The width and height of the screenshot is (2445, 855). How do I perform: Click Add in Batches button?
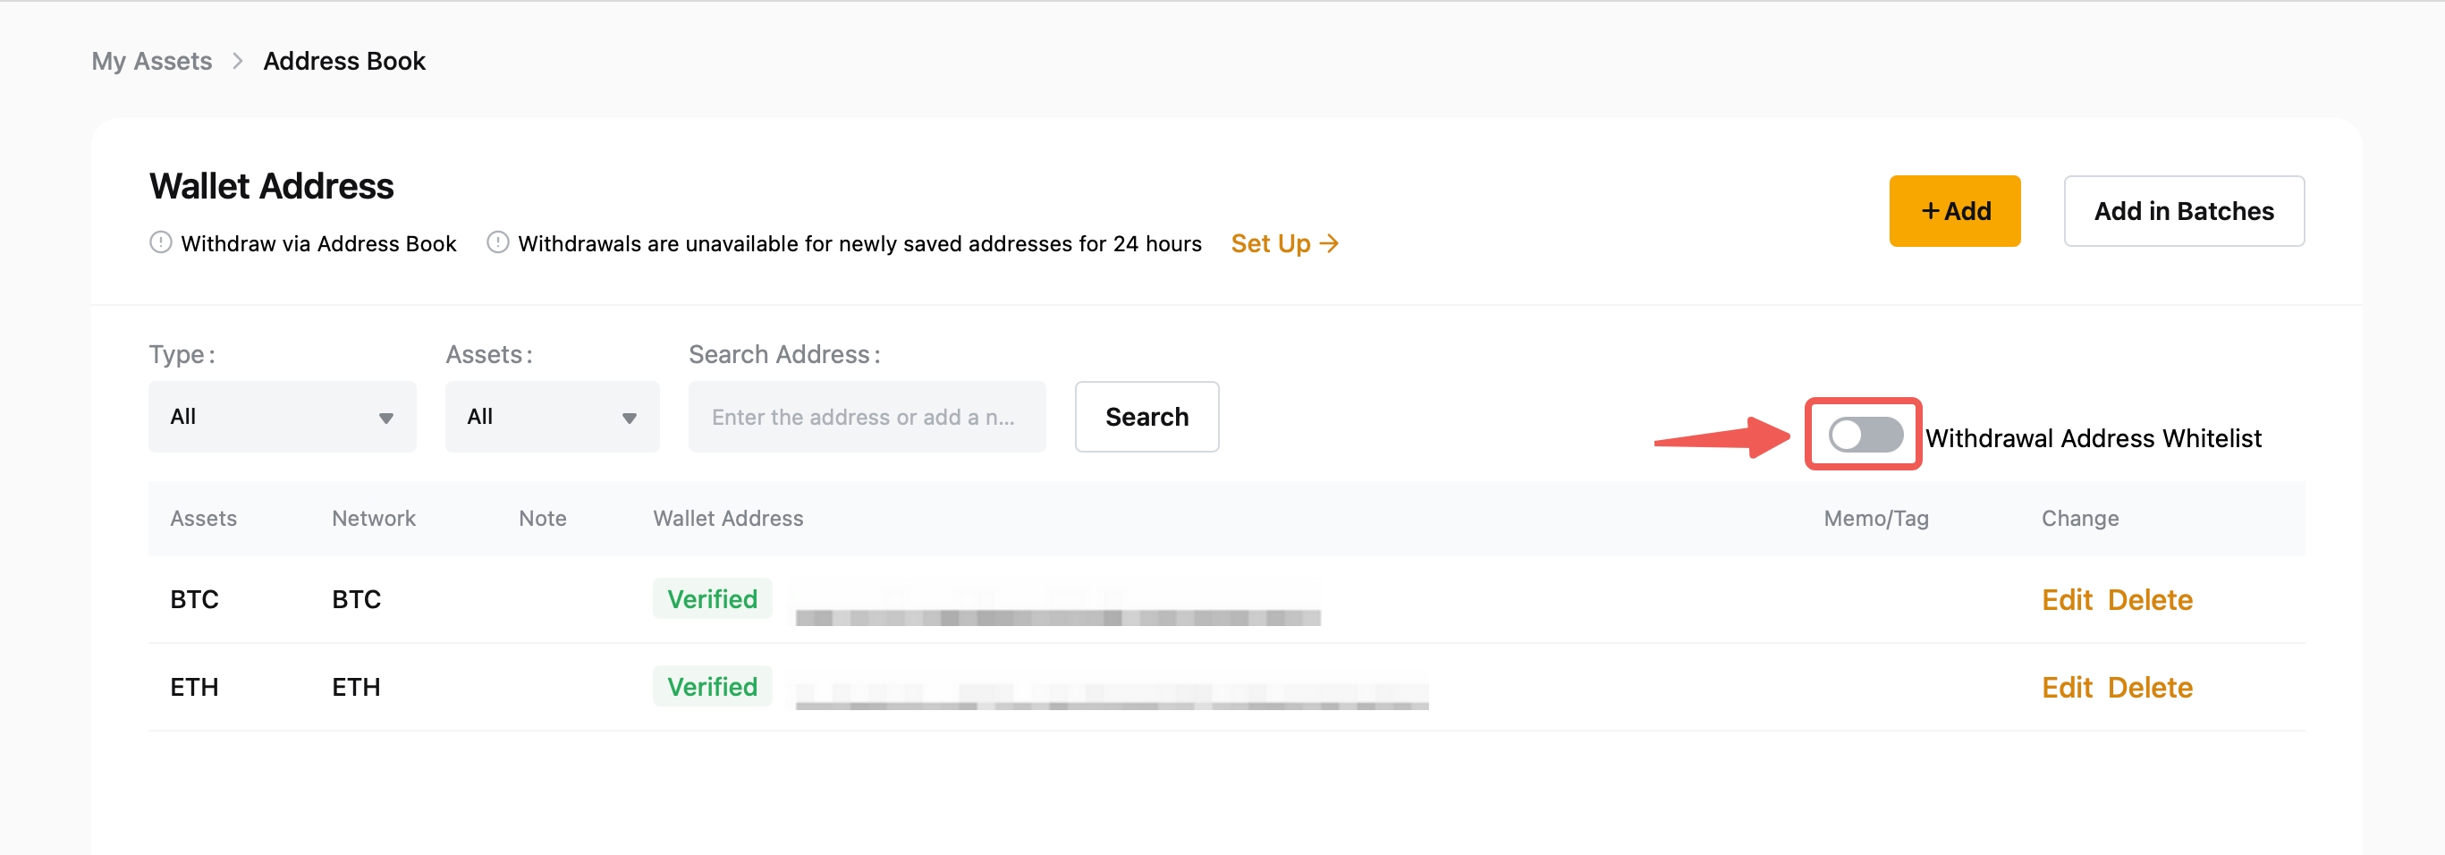2183,211
